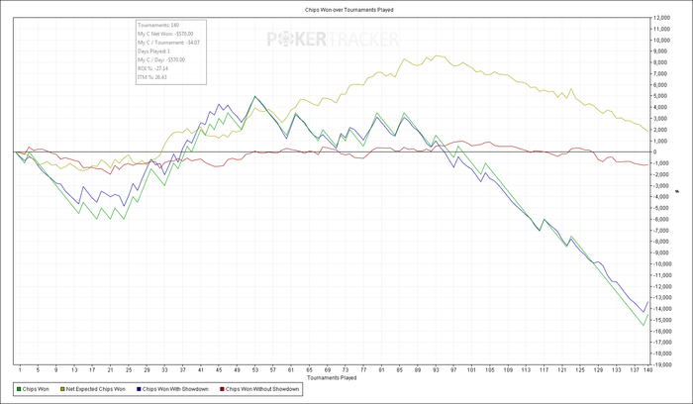Click the 12,000 y-axis tick label
This screenshot has height=404, width=693.
tap(661, 18)
